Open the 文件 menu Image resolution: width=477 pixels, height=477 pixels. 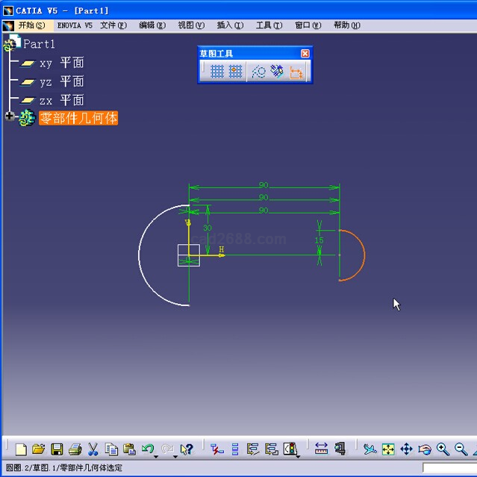pyautogui.click(x=113, y=25)
